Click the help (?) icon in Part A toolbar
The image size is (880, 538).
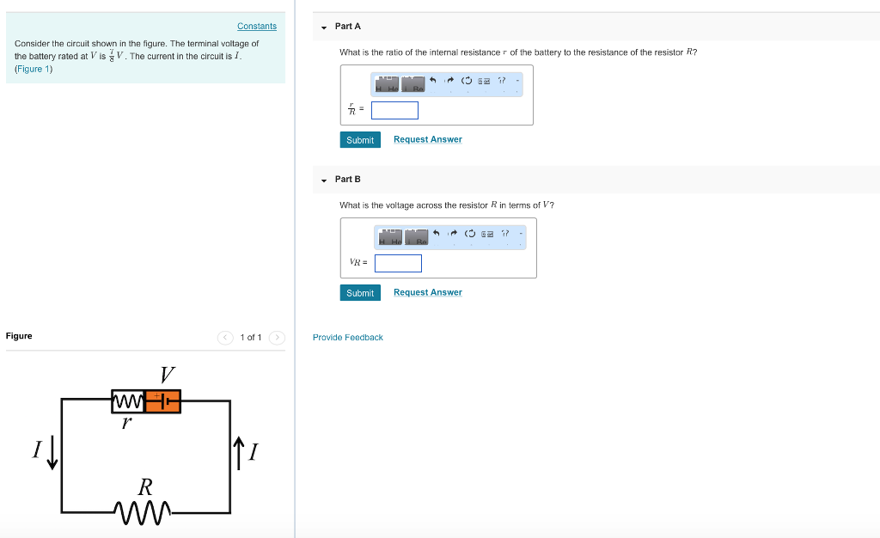coord(501,83)
